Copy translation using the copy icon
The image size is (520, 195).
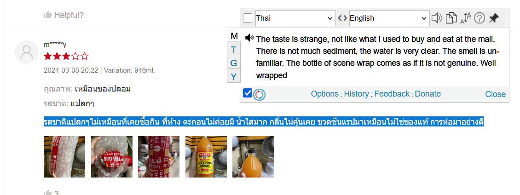click(451, 18)
